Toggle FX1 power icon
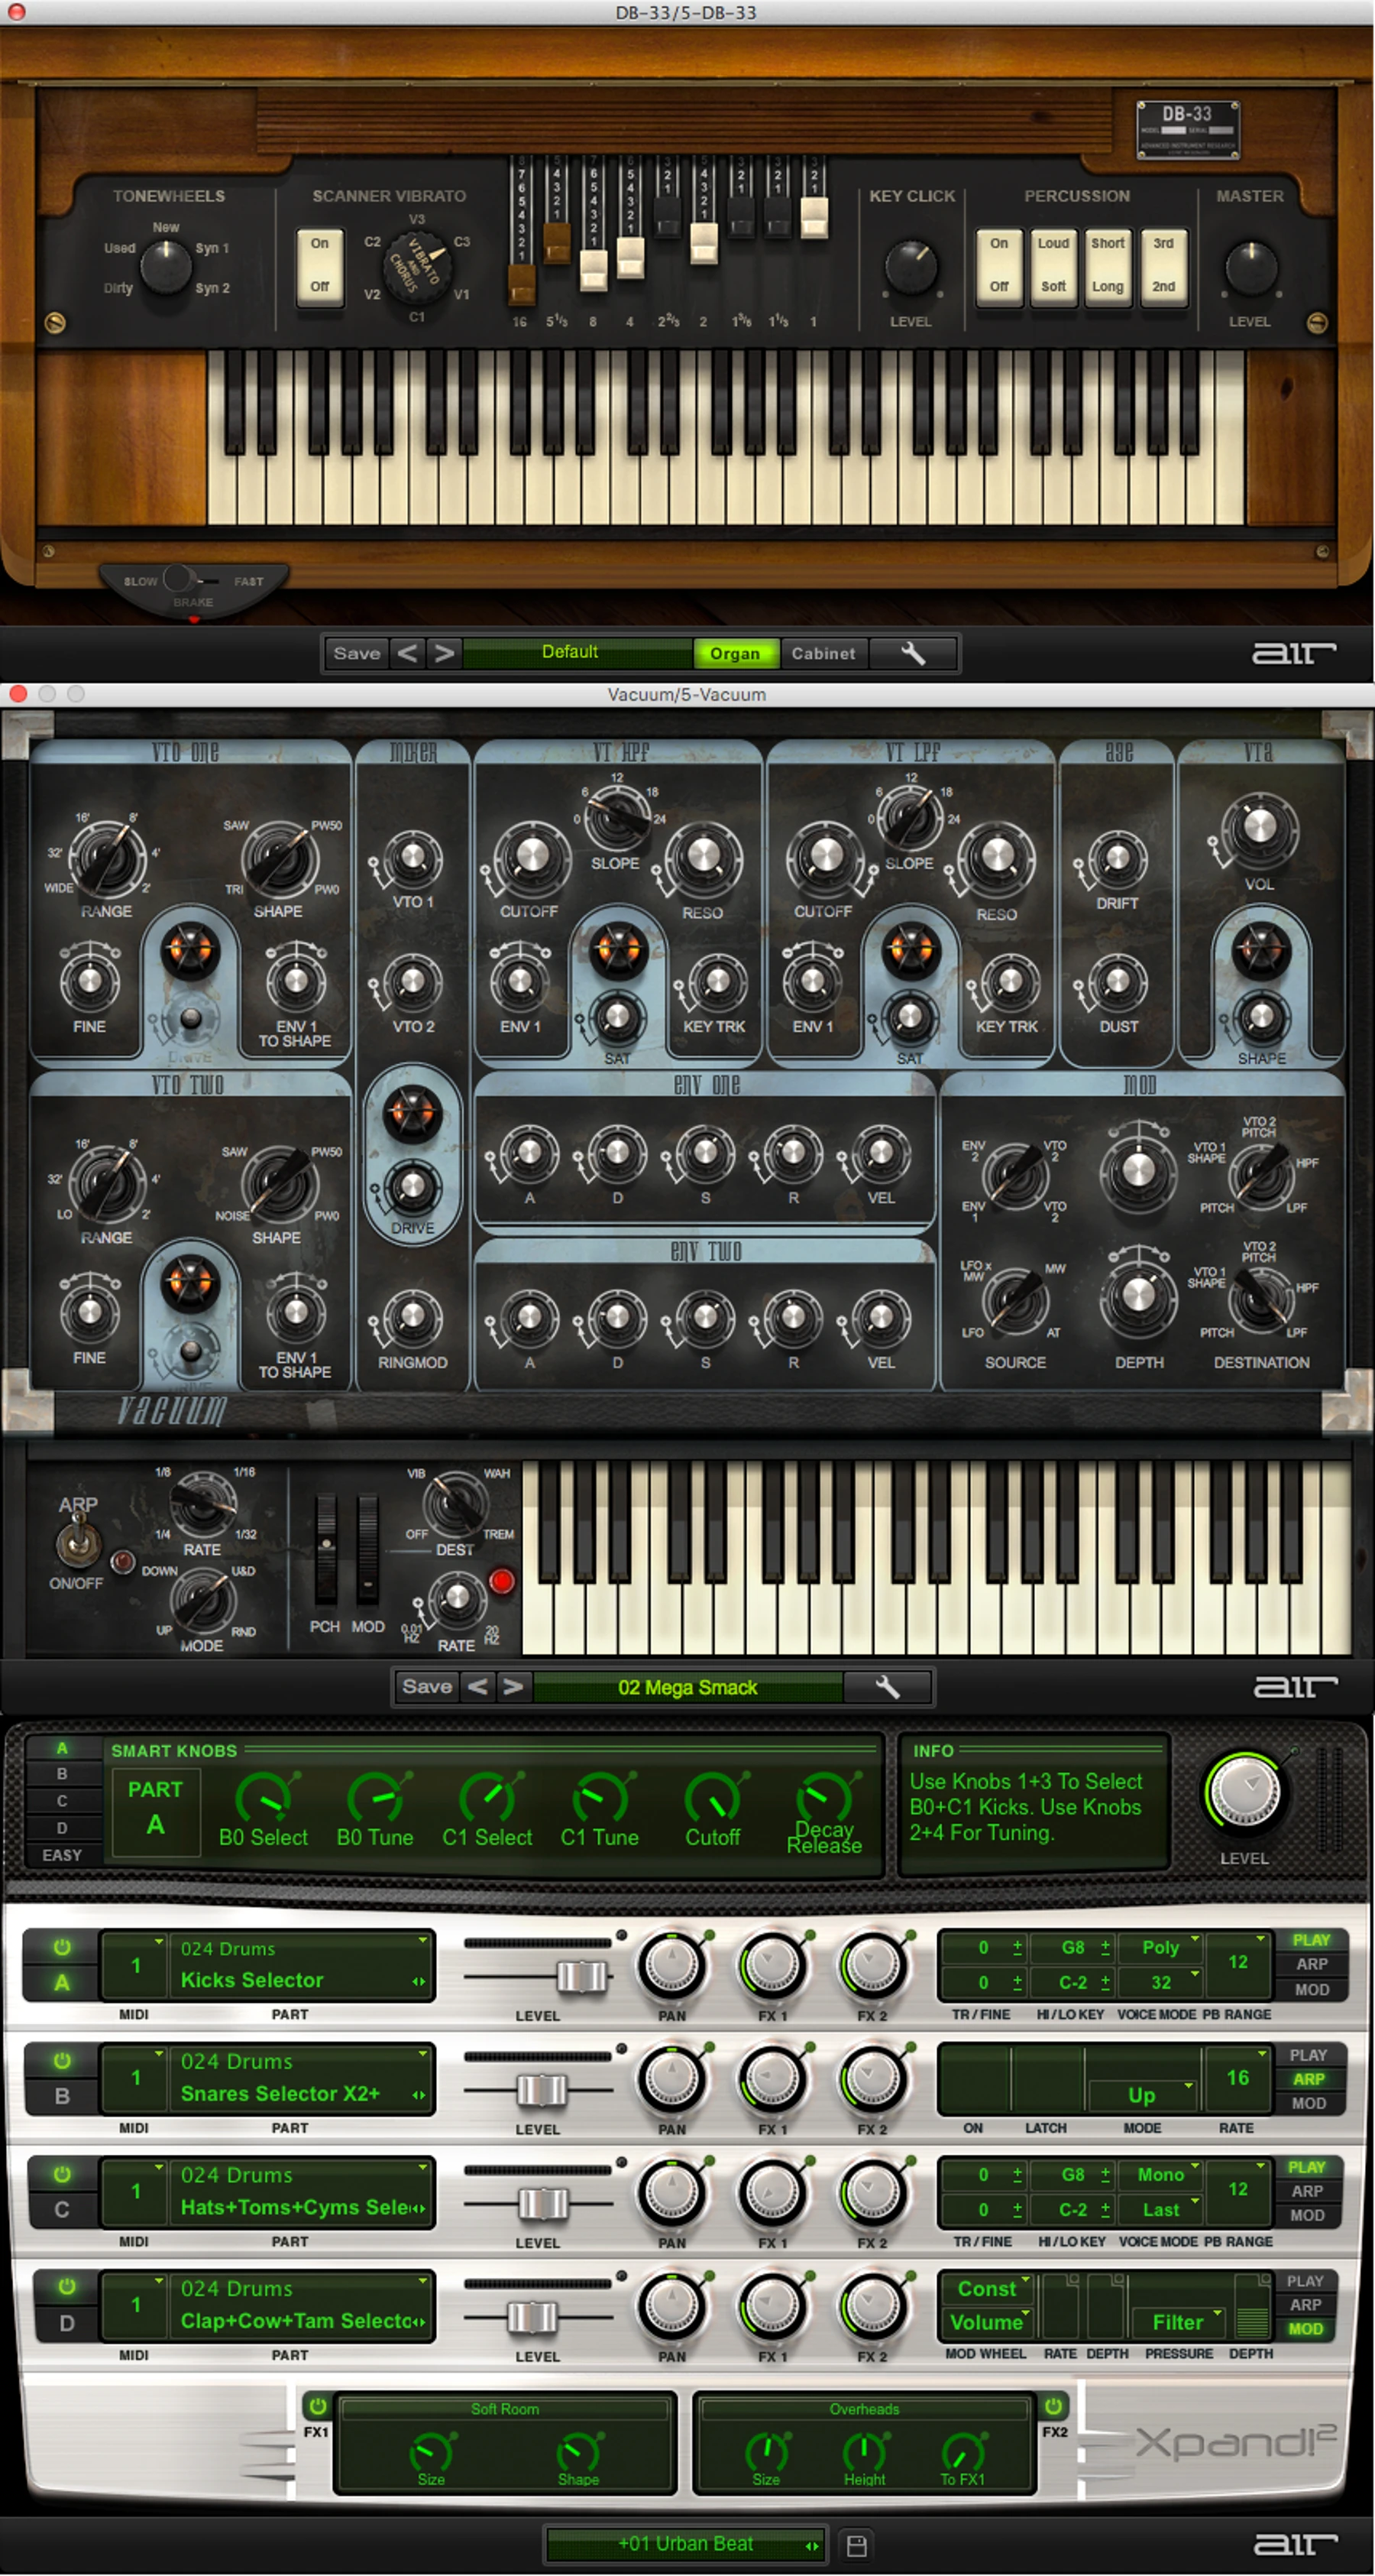1375x2576 pixels. pos(317,2406)
